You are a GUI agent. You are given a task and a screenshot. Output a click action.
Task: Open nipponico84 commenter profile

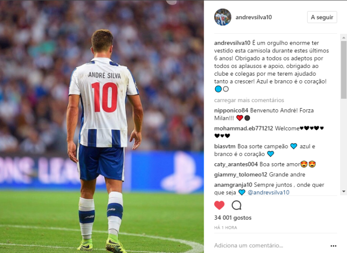pyautogui.click(x=231, y=110)
